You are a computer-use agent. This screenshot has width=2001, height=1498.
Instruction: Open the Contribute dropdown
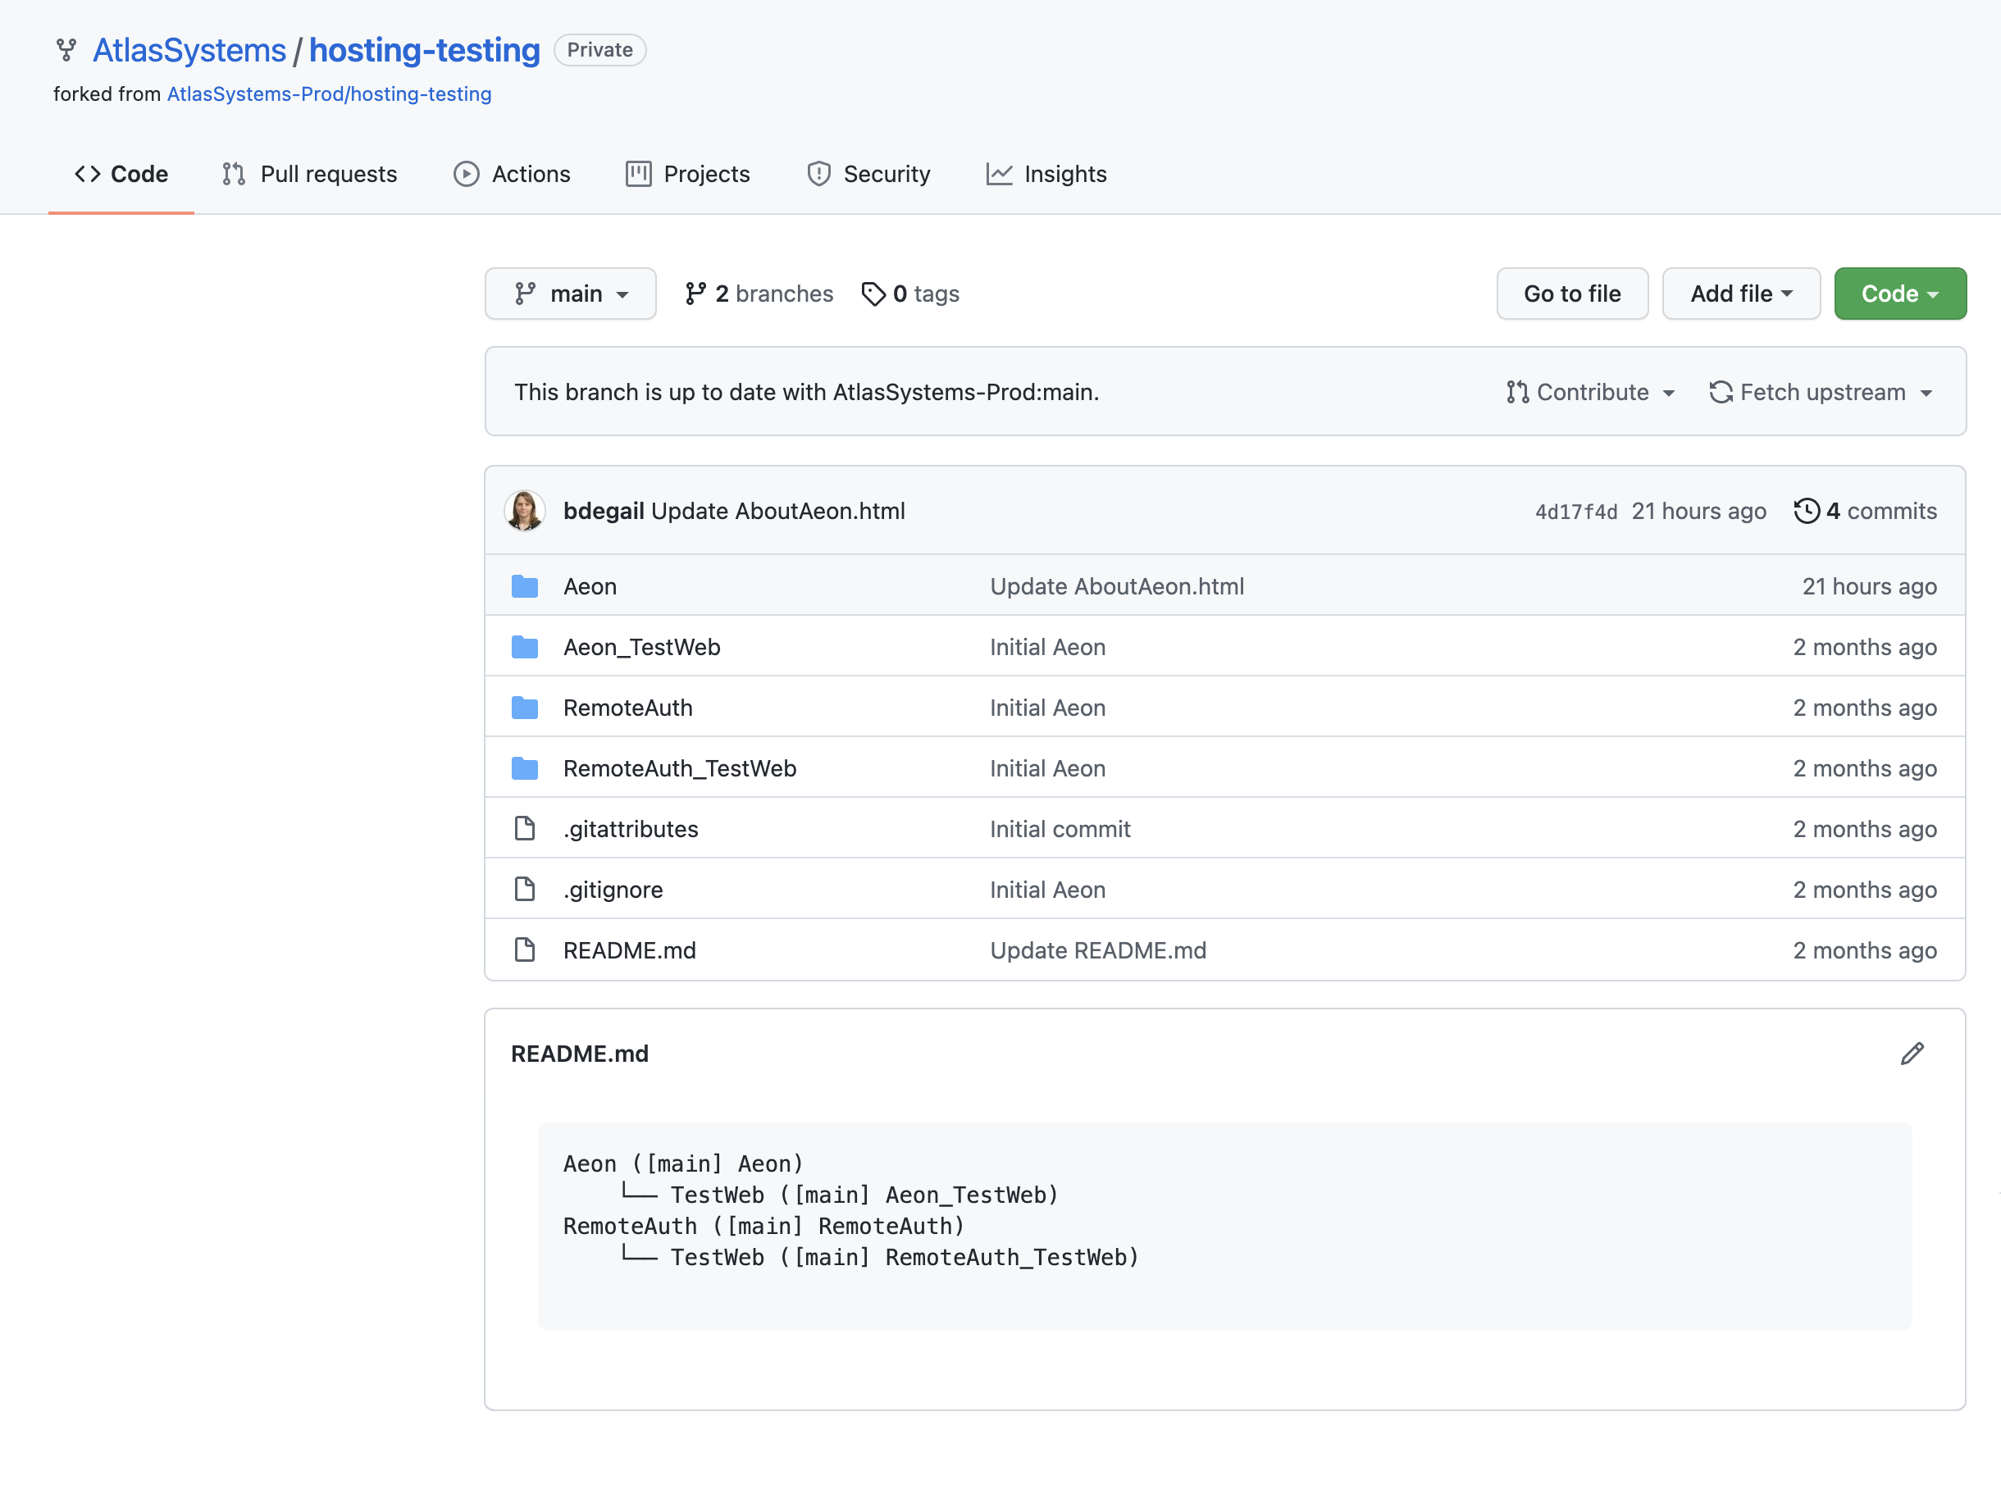click(x=1590, y=392)
